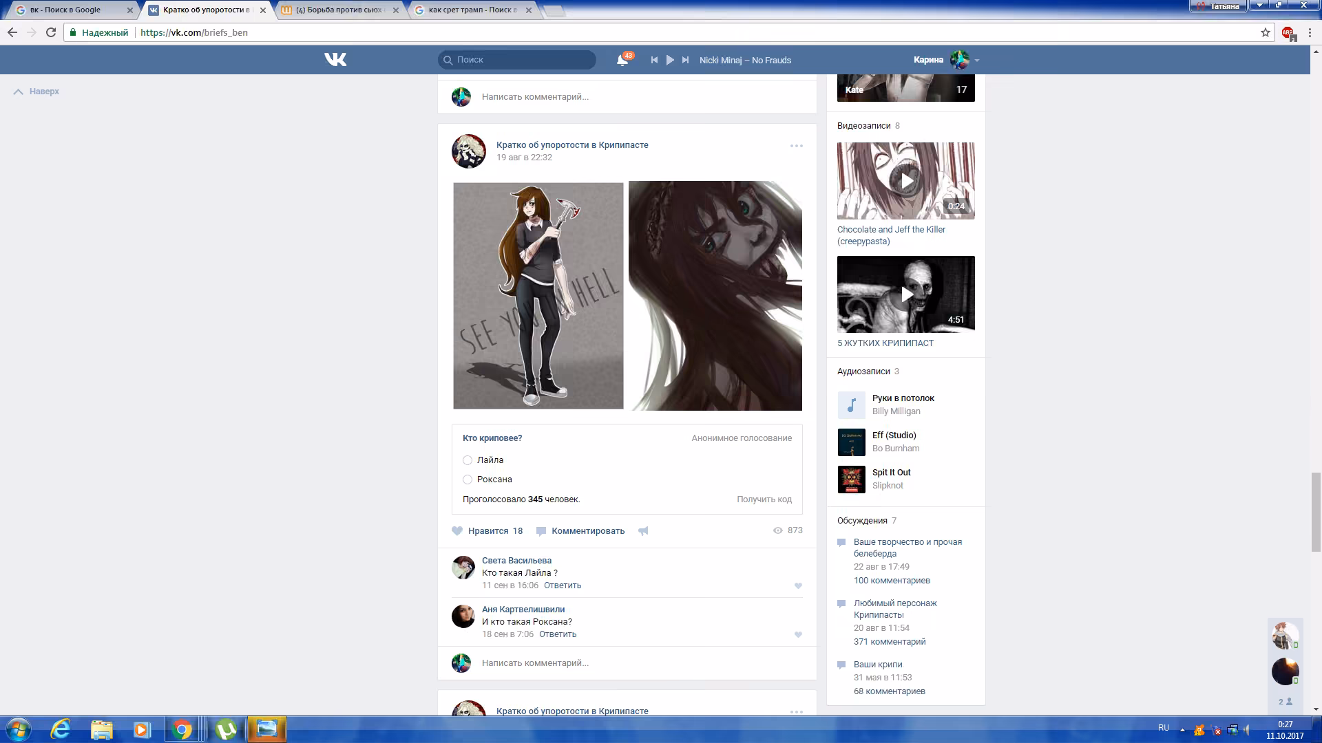Open discussion 'Любимый персонаж Крипипасты'
The width and height of the screenshot is (1322, 743).
point(895,609)
